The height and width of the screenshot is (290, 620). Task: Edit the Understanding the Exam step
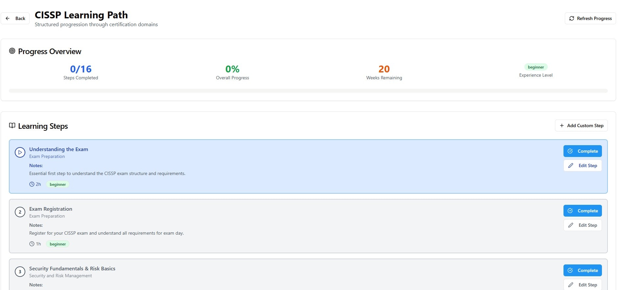[x=583, y=165]
